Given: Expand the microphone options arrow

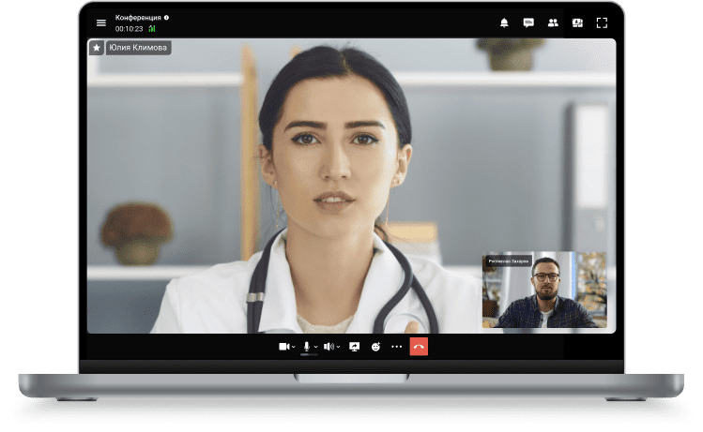Looking at the screenshot, I should click(x=315, y=347).
